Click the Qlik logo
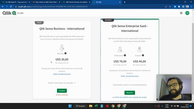The image size is (194, 109). 9,13
